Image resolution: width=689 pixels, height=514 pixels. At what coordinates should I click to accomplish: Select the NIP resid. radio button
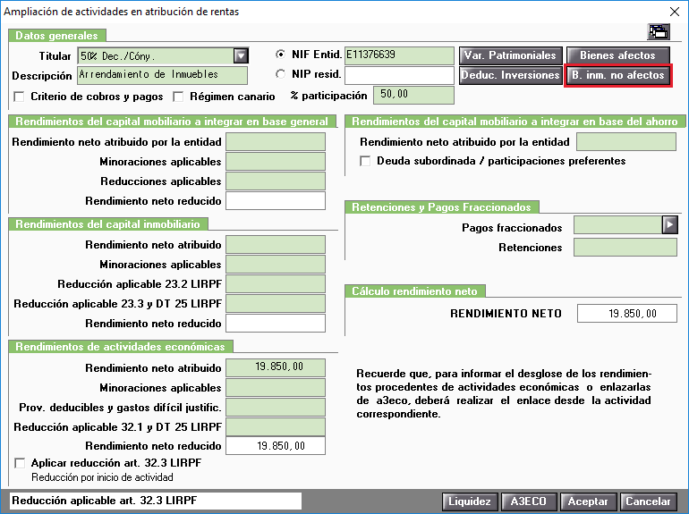pyautogui.click(x=280, y=74)
